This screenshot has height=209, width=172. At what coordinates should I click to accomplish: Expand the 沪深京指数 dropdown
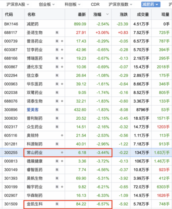click(120, 4)
